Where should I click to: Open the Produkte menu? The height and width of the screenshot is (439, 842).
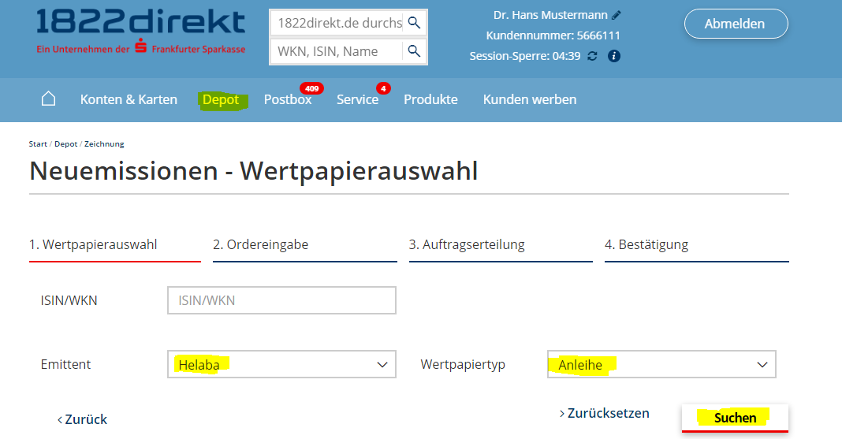[430, 99]
